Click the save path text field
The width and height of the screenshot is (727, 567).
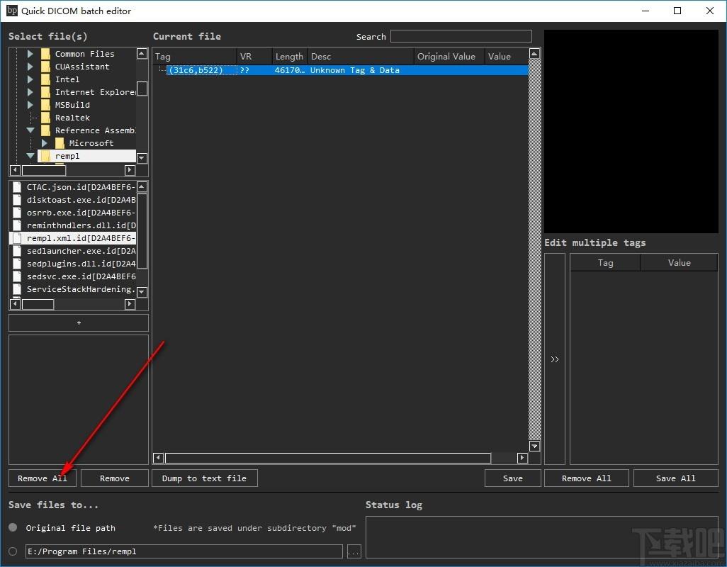point(184,551)
